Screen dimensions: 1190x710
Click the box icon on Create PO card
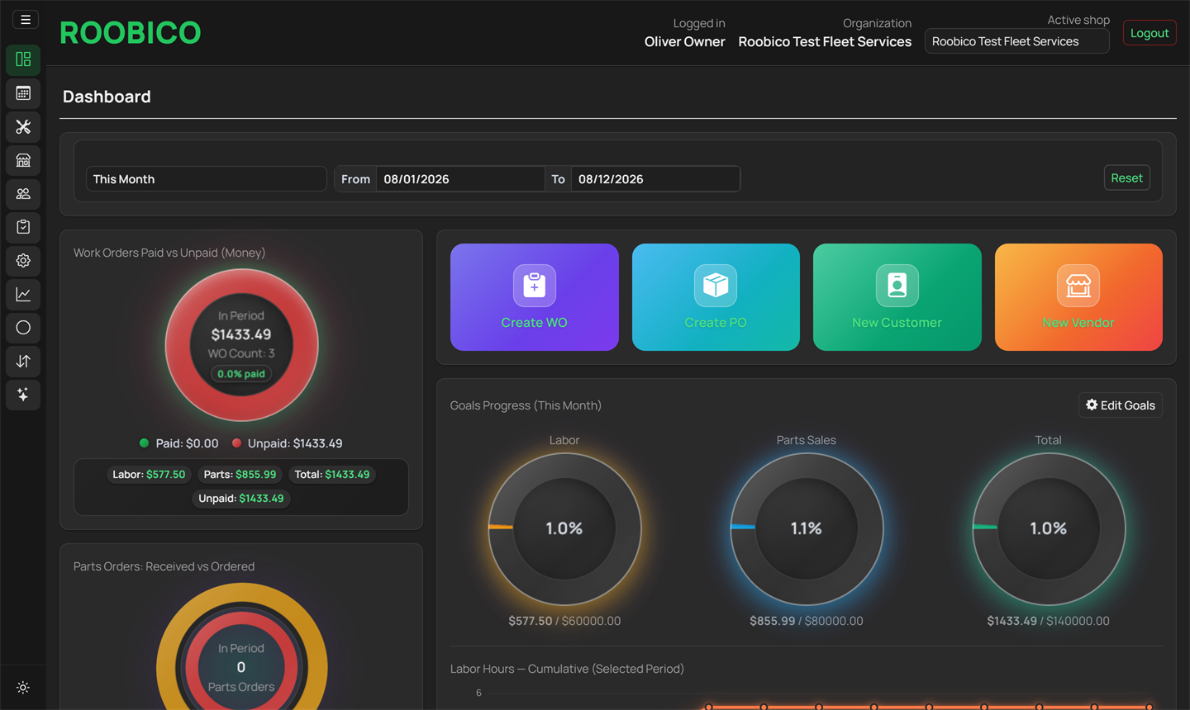(x=716, y=286)
